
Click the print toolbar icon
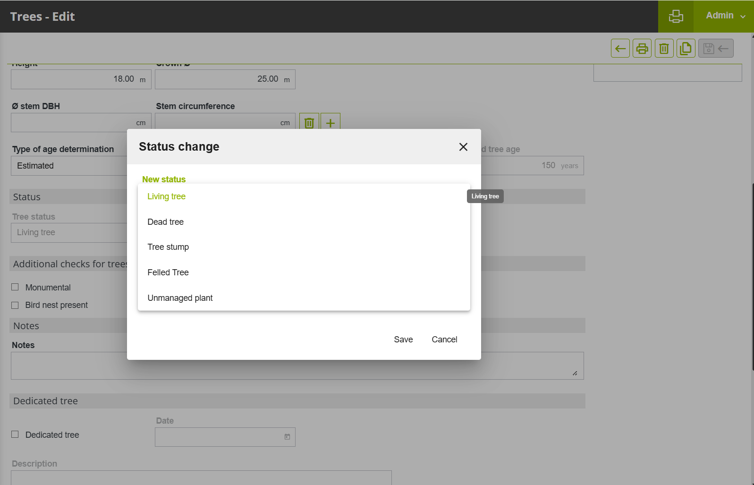click(642, 48)
